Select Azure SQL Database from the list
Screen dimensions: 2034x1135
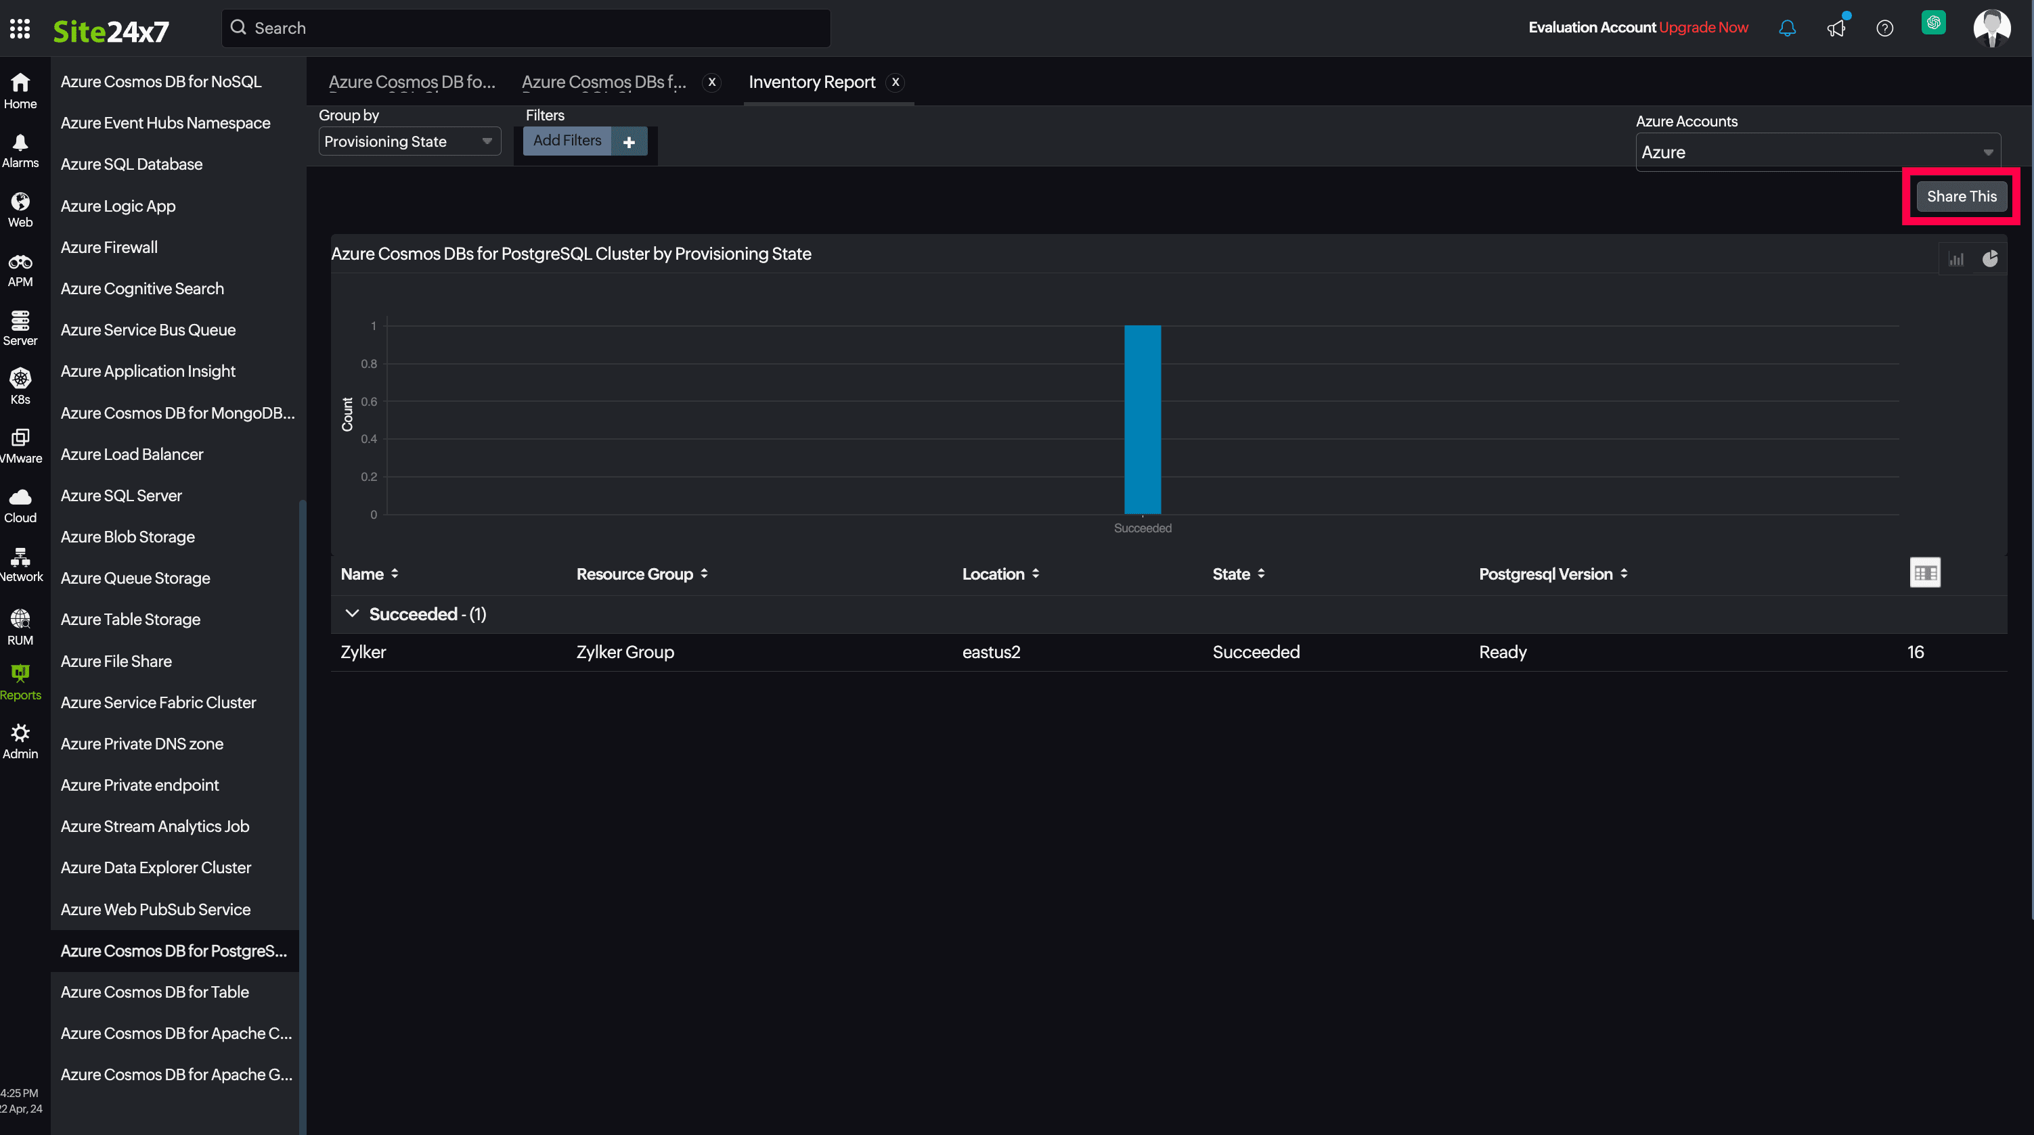(131, 164)
